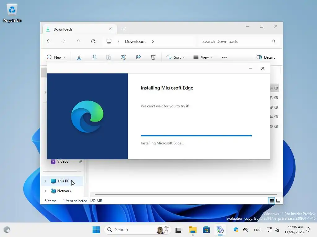This screenshot has height=237, width=317.
Task: Click the search magnifier in Search Downloads
Action: click(x=274, y=41)
